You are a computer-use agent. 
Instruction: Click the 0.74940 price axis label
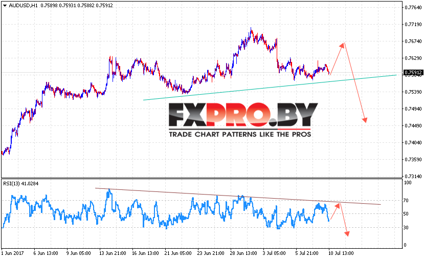click(413, 109)
